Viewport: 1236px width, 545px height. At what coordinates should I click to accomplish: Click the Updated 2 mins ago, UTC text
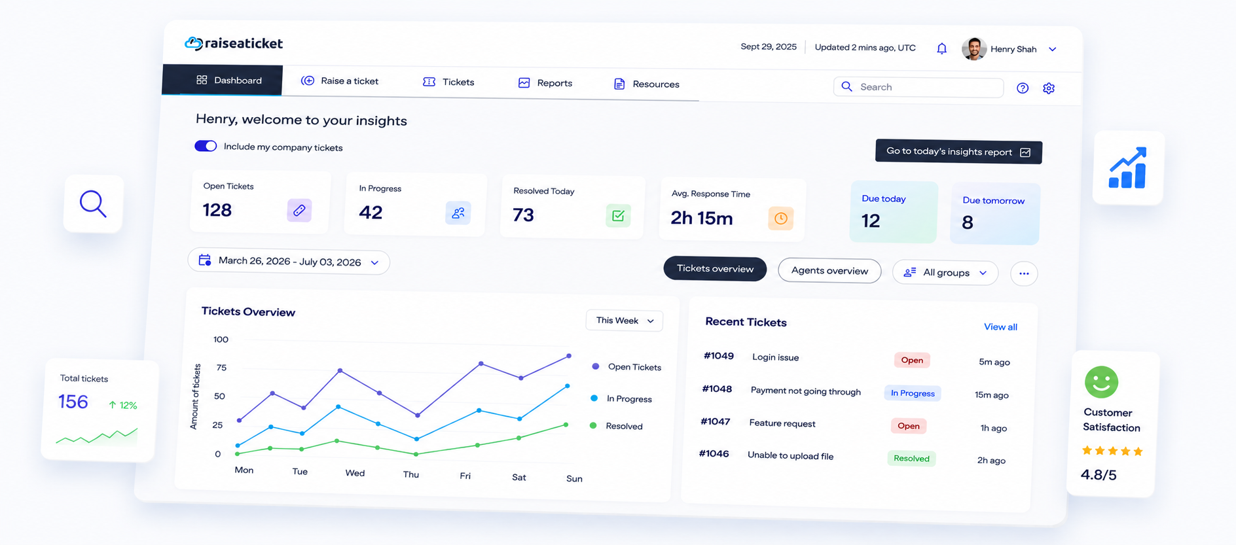(x=865, y=48)
